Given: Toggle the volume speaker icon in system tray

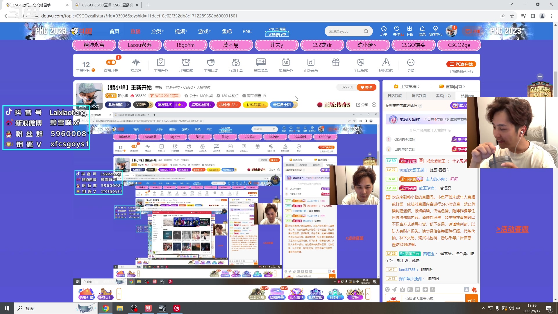Looking at the screenshot, I should [511, 308].
